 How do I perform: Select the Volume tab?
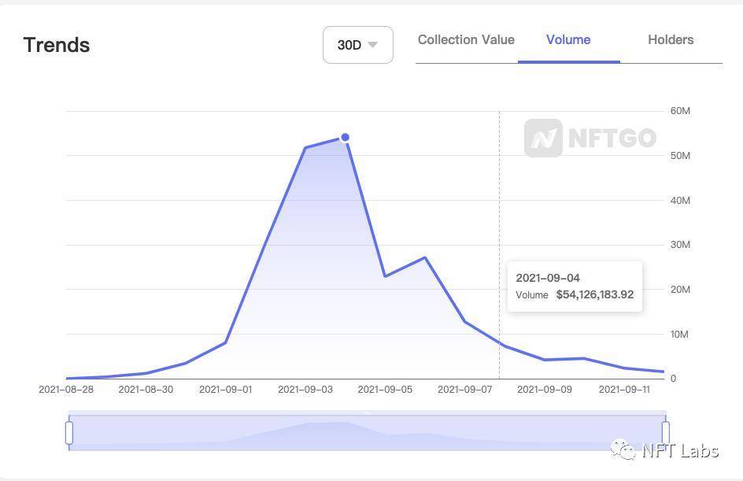[568, 40]
